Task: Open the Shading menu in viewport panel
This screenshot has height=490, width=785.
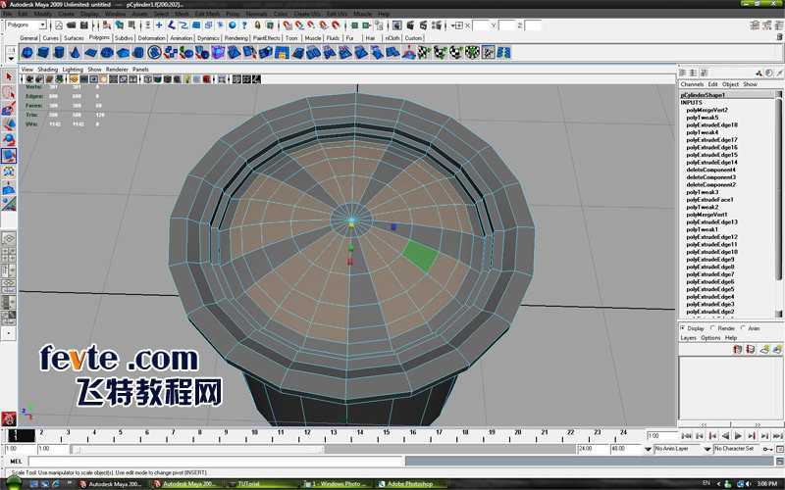Action: pyautogui.click(x=47, y=70)
